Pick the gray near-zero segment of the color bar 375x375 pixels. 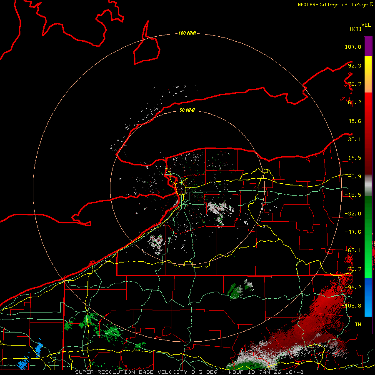click(x=368, y=185)
